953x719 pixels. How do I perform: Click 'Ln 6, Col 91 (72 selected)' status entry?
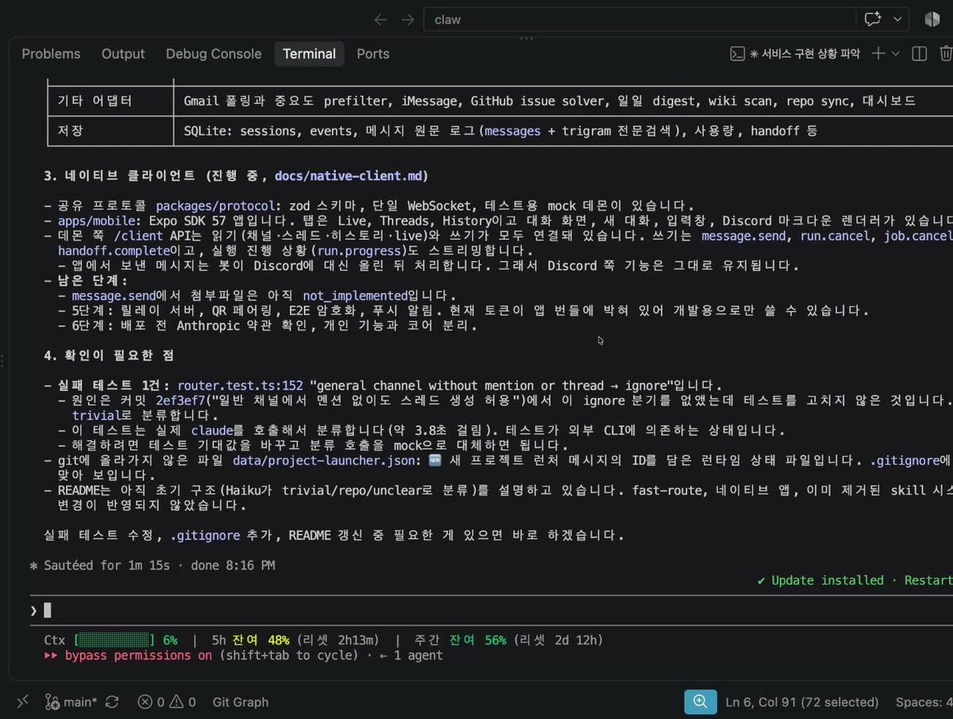(x=802, y=702)
